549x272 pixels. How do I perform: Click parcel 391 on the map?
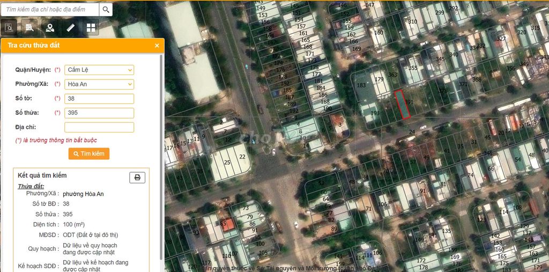pos(409,102)
